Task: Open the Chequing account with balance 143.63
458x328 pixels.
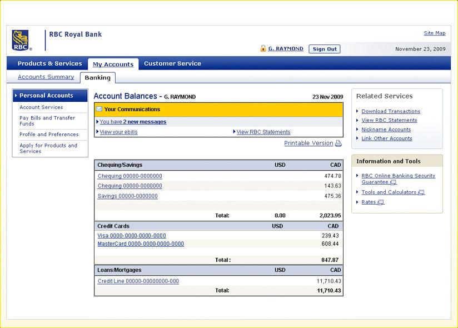Action: (130, 186)
